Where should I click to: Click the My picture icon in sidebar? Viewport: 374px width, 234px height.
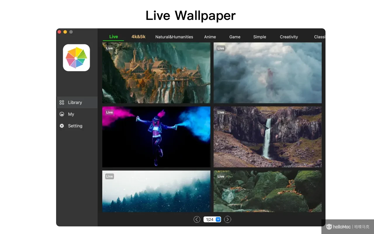tap(62, 114)
